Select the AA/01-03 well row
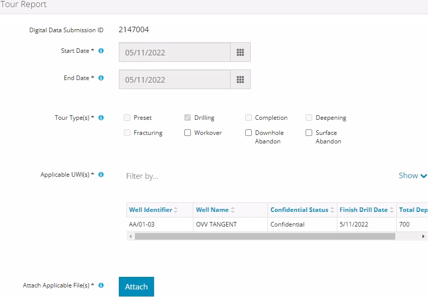 [x=142, y=225]
